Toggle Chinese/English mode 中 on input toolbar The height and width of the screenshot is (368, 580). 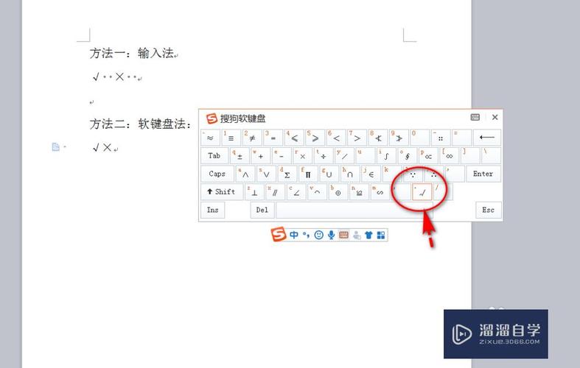[294, 235]
